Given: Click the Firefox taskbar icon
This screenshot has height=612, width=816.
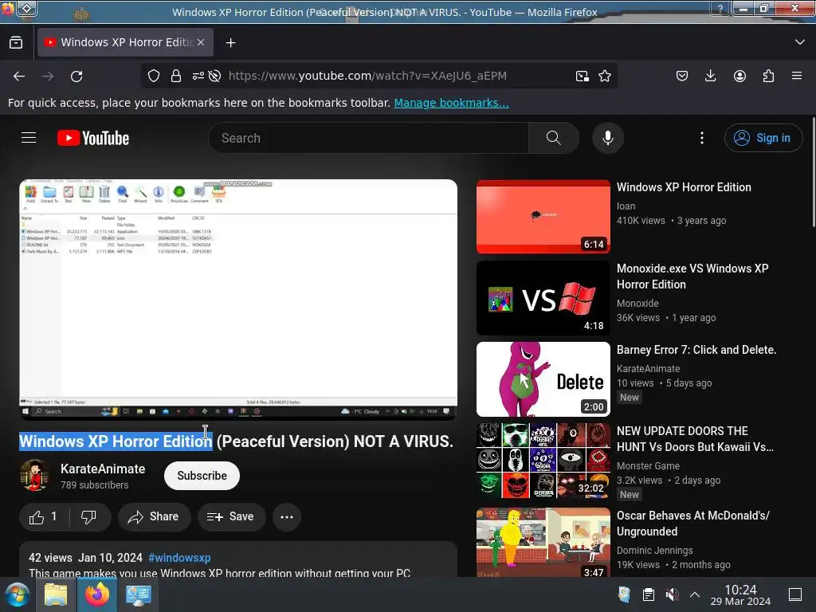Looking at the screenshot, I should 96,594.
